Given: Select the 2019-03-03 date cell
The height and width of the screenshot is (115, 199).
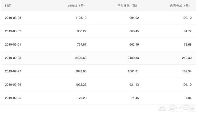Looking at the screenshot, I should coord(13,18).
